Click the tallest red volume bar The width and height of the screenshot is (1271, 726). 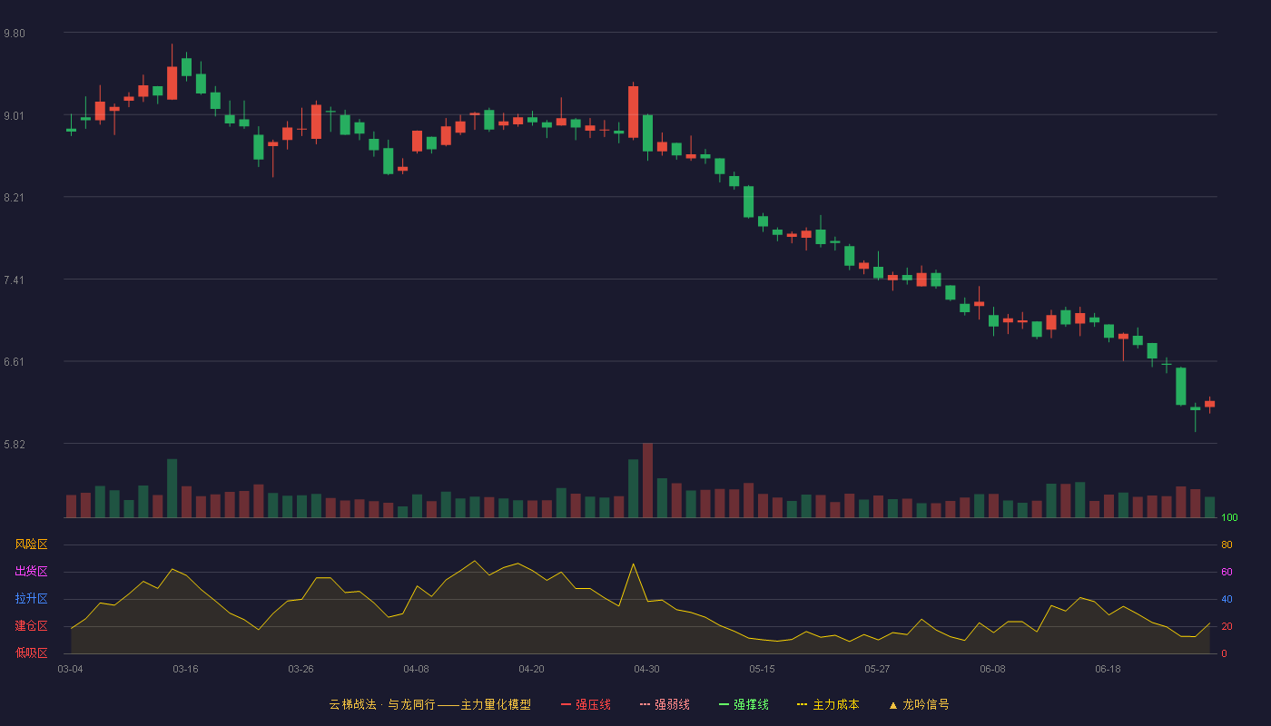point(647,480)
